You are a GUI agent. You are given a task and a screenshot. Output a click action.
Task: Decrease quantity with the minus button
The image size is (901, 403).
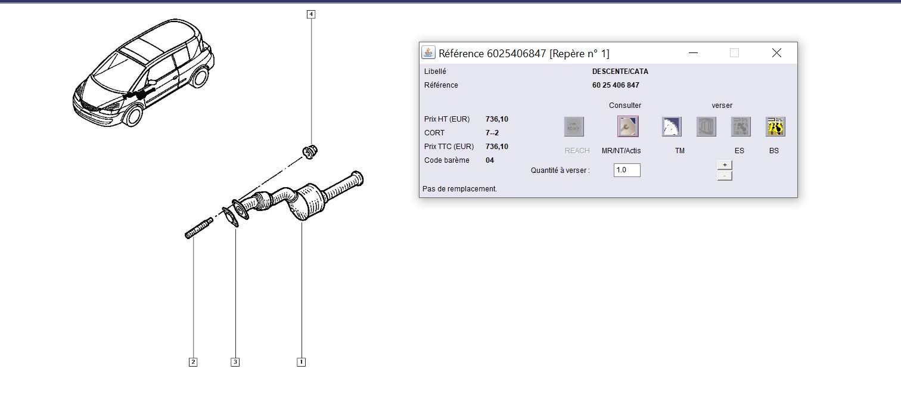tap(724, 176)
